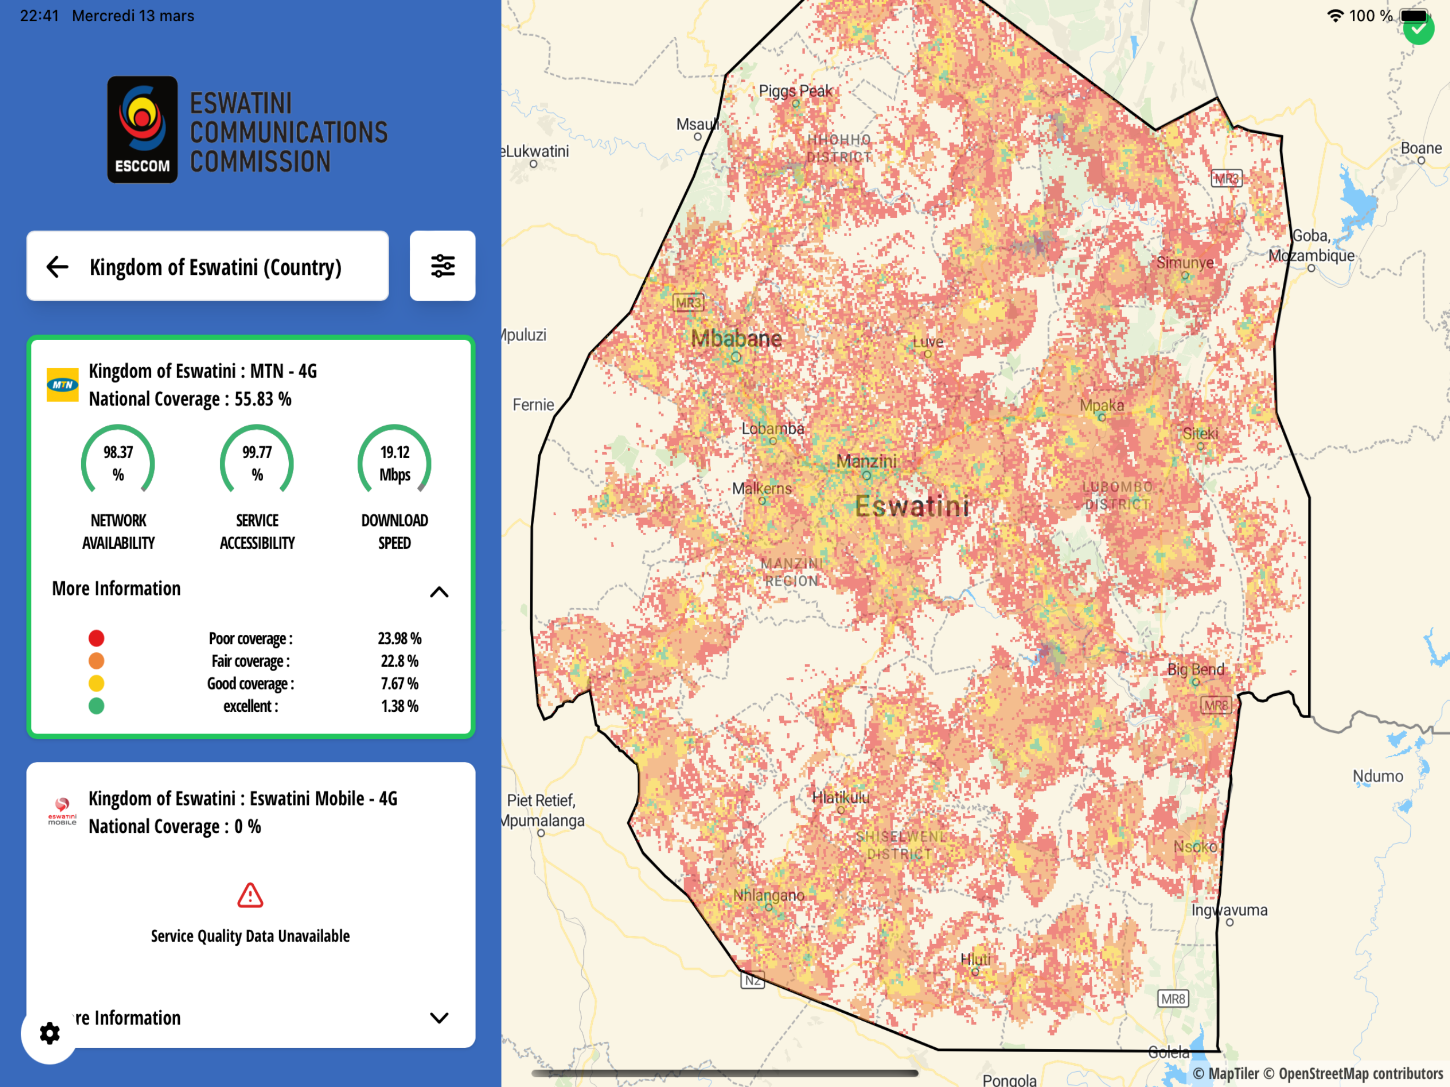Tap the Wi-Fi status icon
The height and width of the screenshot is (1087, 1450).
(x=1335, y=16)
